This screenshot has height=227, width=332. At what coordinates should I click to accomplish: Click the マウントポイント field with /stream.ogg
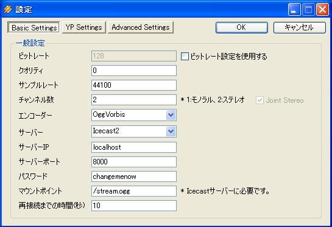coord(134,191)
